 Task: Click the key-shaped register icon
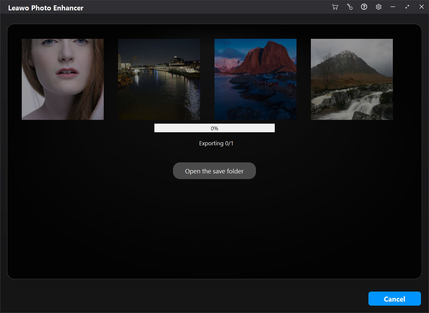pyautogui.click(x=349, y=7)
